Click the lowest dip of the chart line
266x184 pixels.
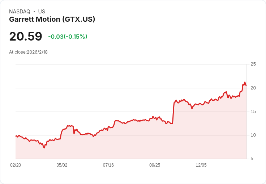click(x=44, y=147)
